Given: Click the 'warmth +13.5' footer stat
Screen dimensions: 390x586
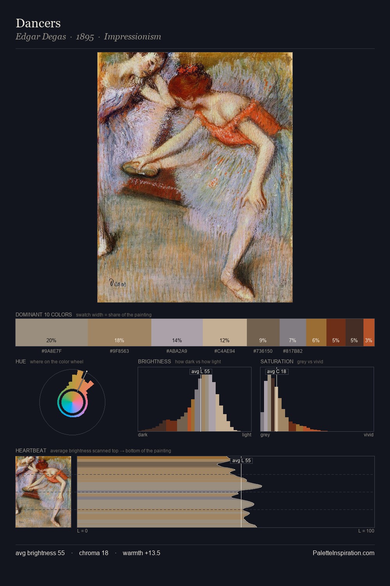Looking at the screenshot, I should tap(142, 553).
